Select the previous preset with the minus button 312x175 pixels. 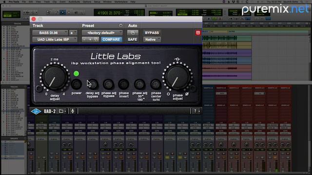84,39
